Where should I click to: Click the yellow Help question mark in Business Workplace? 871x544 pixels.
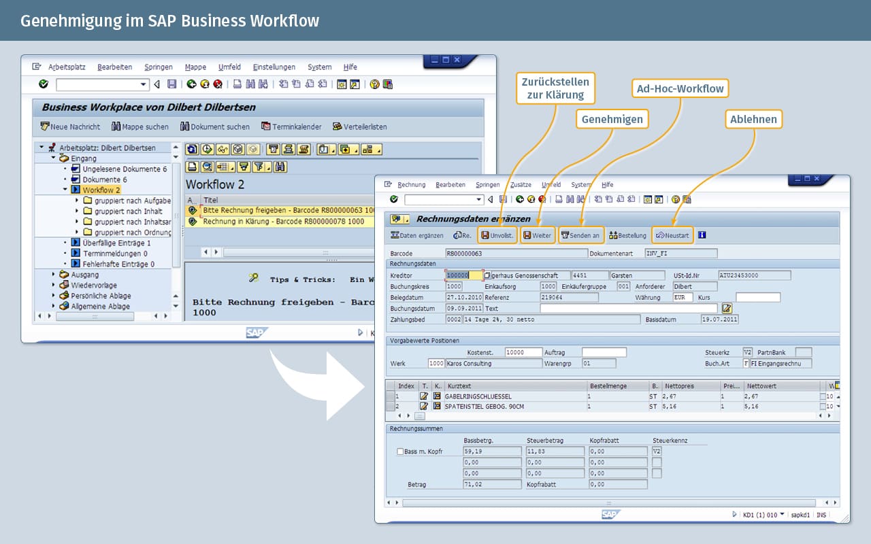coord(374,84)
